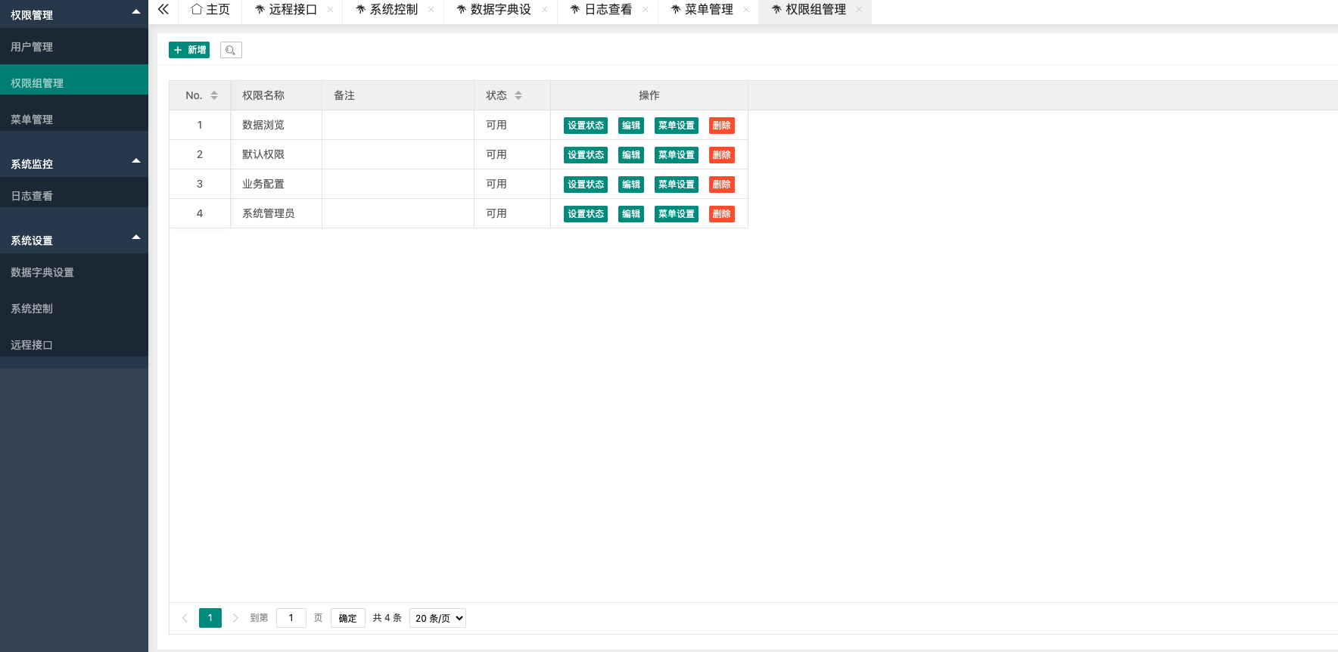Screen dimensions: 1338x652
Task: Collapse the 权限管理 sidebar group
Action: point(136,12)
